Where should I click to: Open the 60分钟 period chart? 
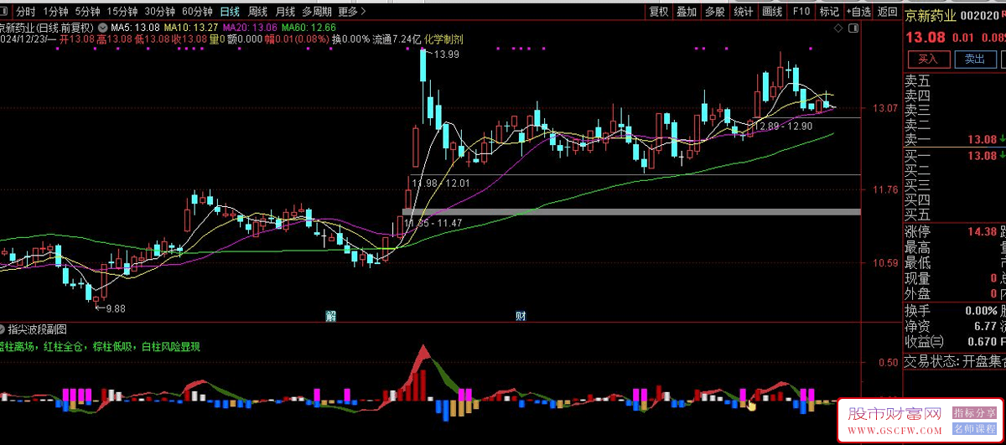point(197,12)
